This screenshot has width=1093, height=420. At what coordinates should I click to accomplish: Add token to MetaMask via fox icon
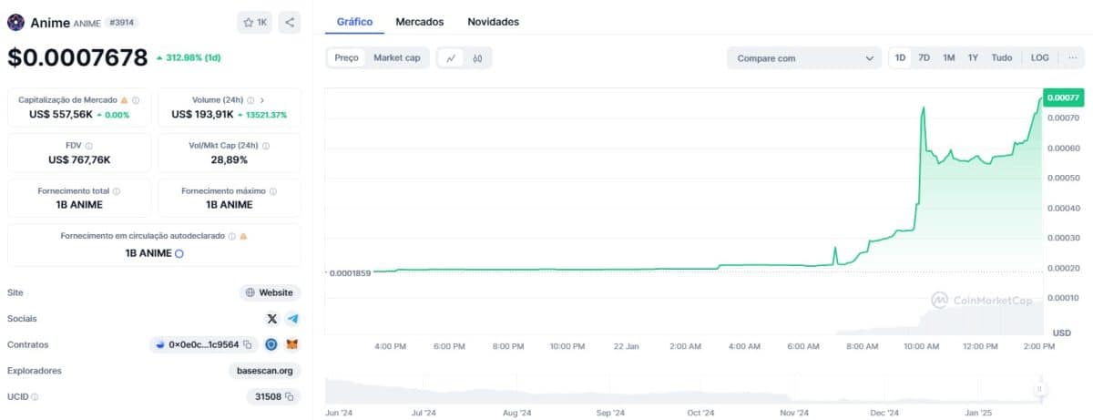(x=292, y=345)
